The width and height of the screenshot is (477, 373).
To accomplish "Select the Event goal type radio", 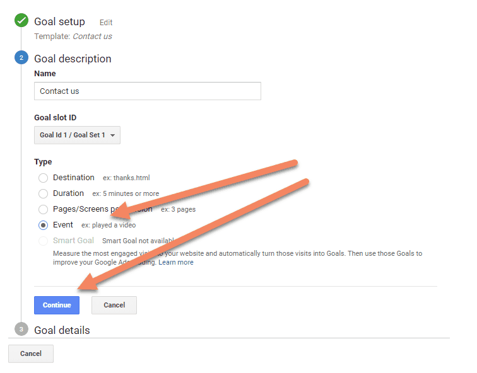I will (43, 225).
